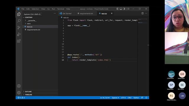The image size is (189, 106).
Task: Open the Help menu
Action: pyautogui.click(x=68, y=9)
